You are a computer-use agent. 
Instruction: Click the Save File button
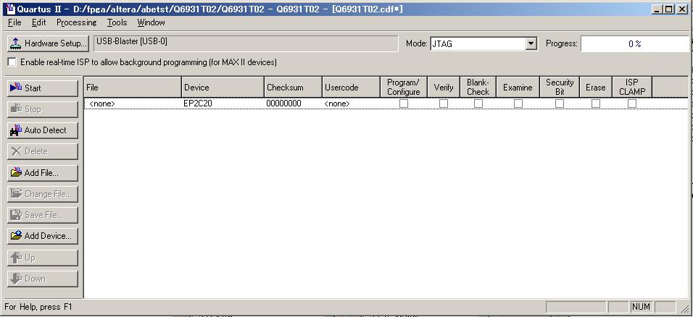coord(43,215)
